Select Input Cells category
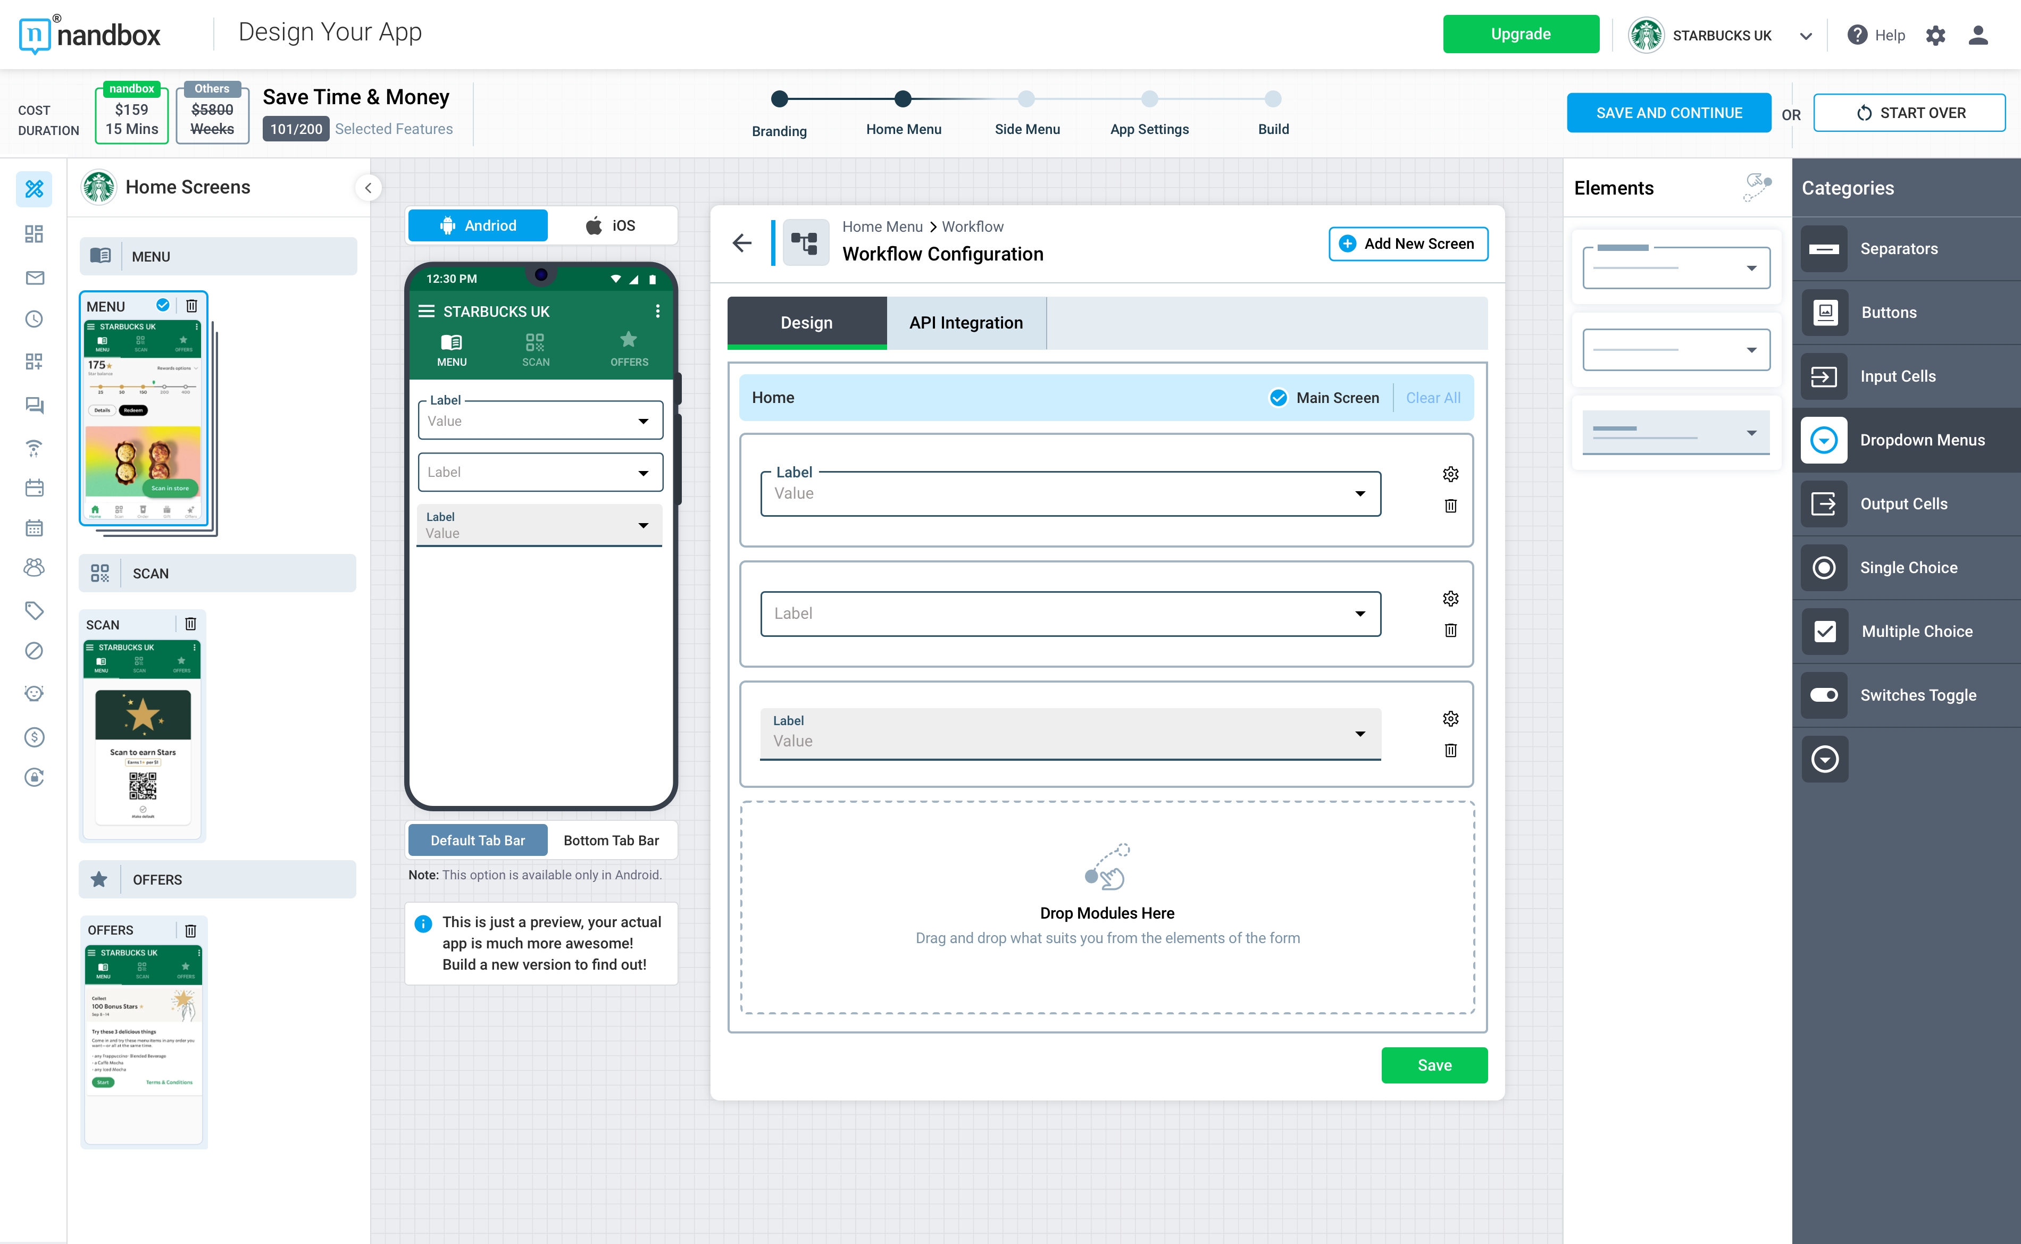The width and height of the screenshot is (2021, 1244). coord(1907,376)
